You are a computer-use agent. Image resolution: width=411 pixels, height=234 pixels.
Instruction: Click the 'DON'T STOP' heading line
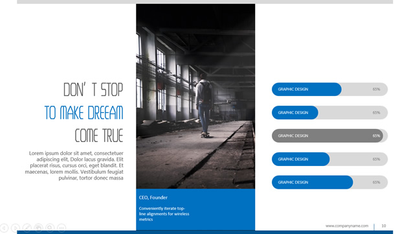pos(93,89)
